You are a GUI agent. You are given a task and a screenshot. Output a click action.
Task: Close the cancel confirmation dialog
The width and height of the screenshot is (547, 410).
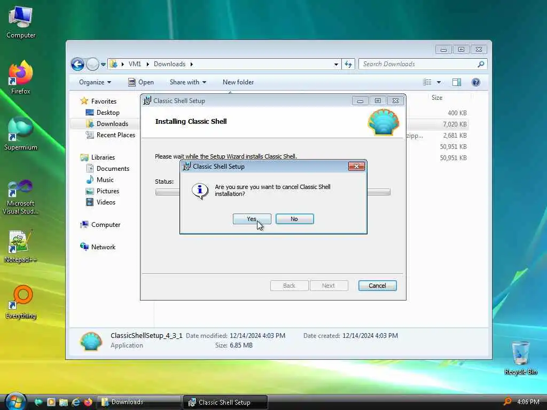(356, 167)
